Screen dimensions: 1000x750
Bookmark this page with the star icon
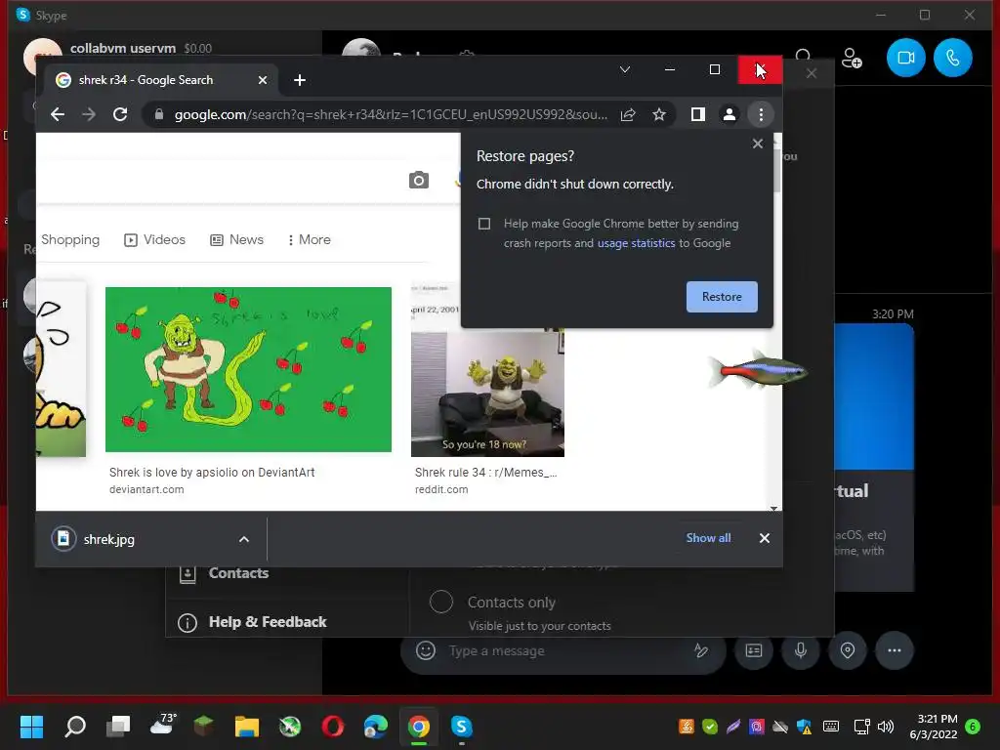tap(659, 115)
